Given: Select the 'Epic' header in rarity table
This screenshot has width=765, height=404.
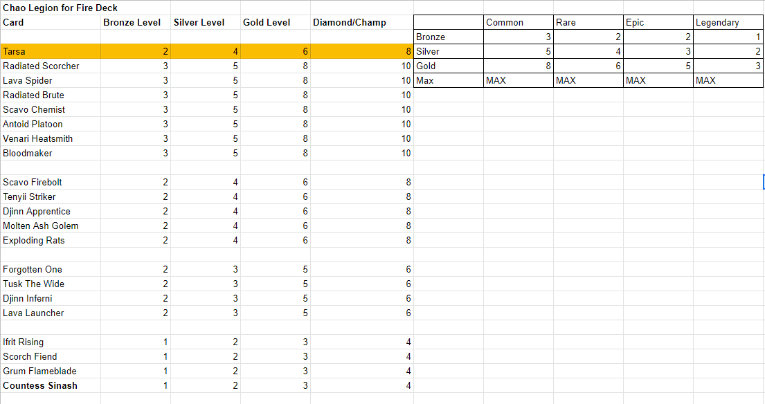Looking at the screenshot, I should click(x=658, y=22).
